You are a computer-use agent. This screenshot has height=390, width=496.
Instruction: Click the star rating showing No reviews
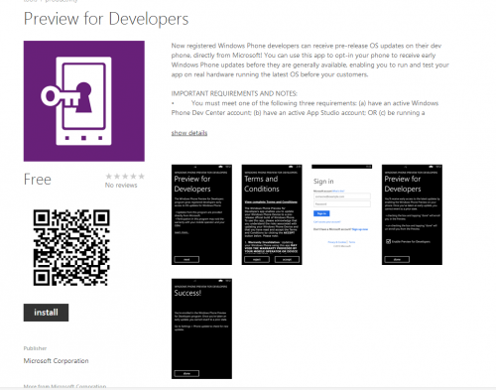[125, 177]
